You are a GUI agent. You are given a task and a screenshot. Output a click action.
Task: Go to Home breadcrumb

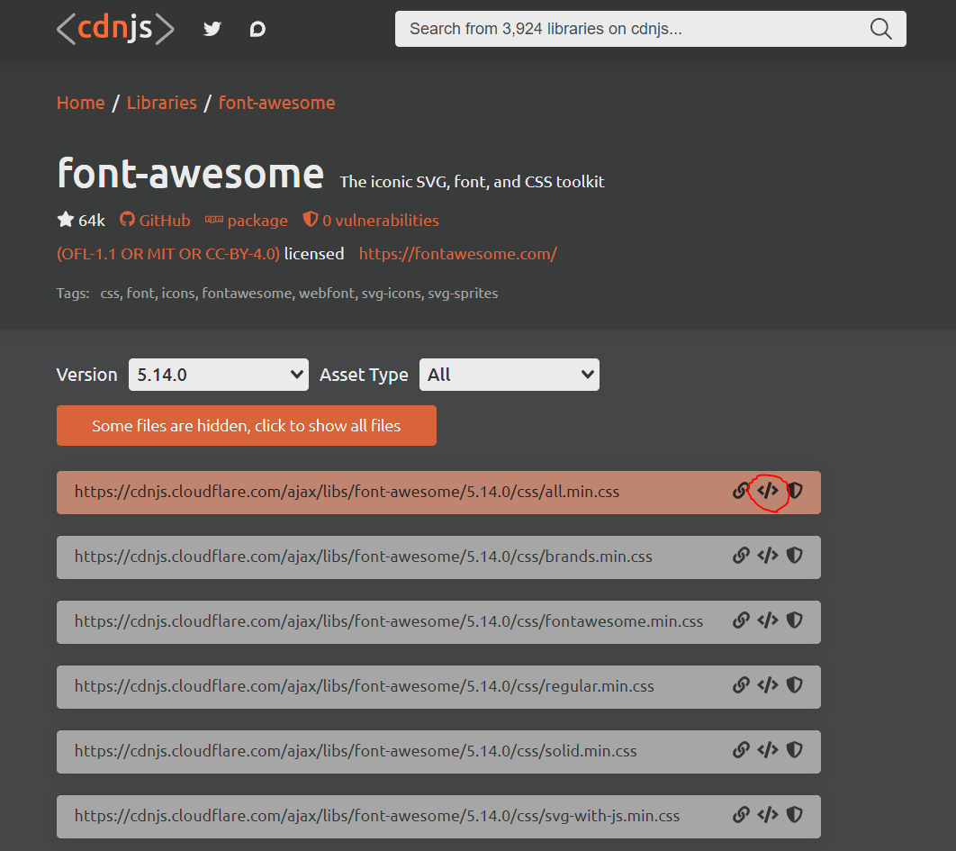pos(80,103)
